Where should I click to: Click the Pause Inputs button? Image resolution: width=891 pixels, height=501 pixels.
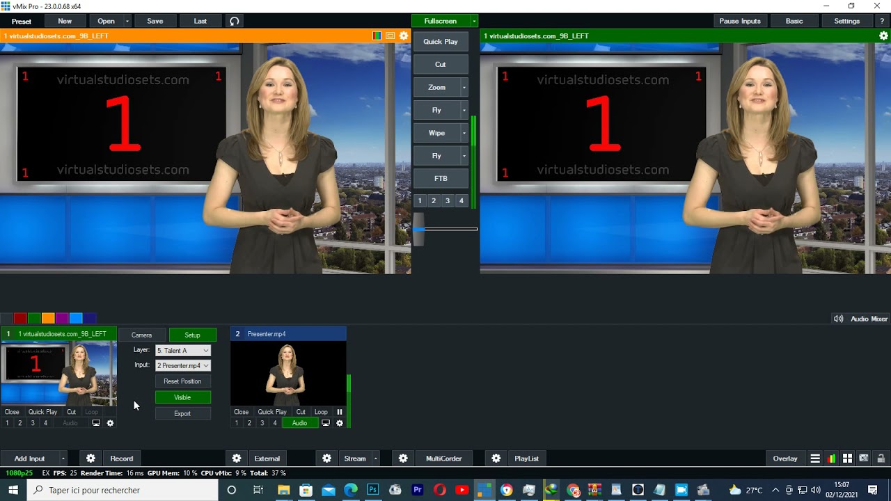click(x=740, y=21)
